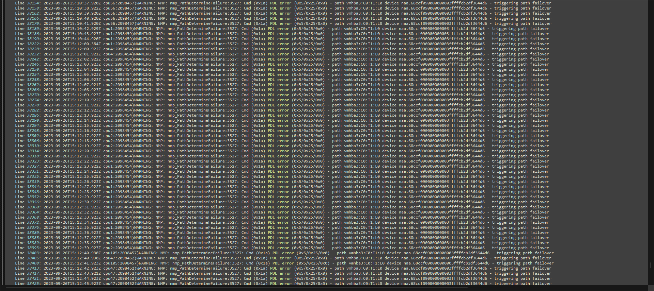Select search result Line 38294
This screenshot has height=291, width=654.
(x=282, y=125)
